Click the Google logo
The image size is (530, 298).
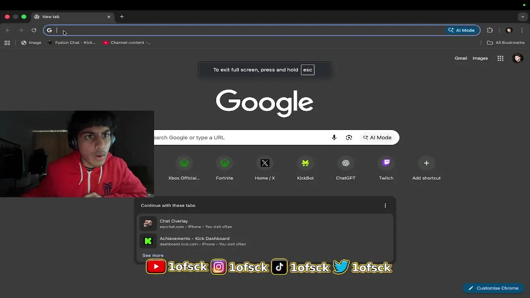265,103
